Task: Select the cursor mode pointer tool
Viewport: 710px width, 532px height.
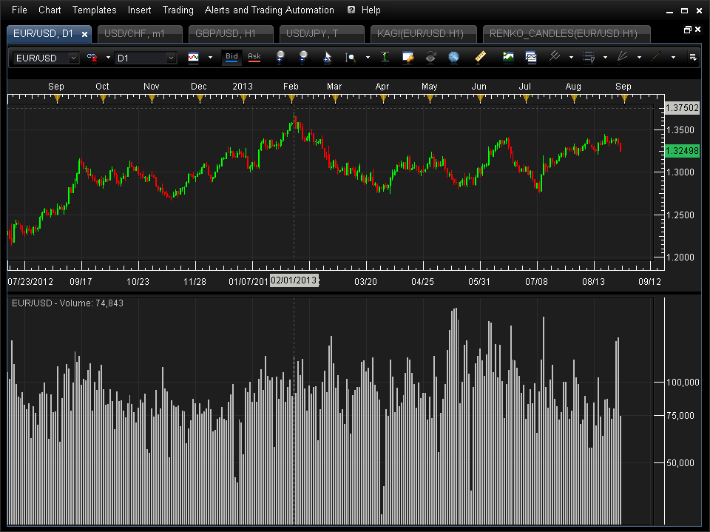Action: pyautogui.click(x=327, y=58)
